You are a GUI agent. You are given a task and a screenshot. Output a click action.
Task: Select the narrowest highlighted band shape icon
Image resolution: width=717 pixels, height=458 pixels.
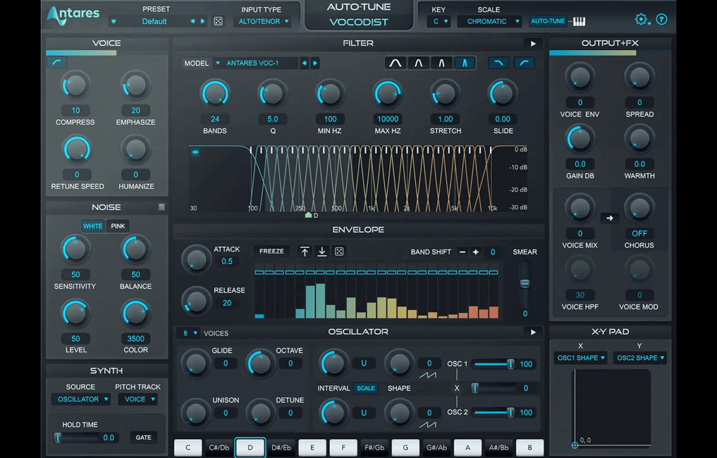tap(464, 63)
